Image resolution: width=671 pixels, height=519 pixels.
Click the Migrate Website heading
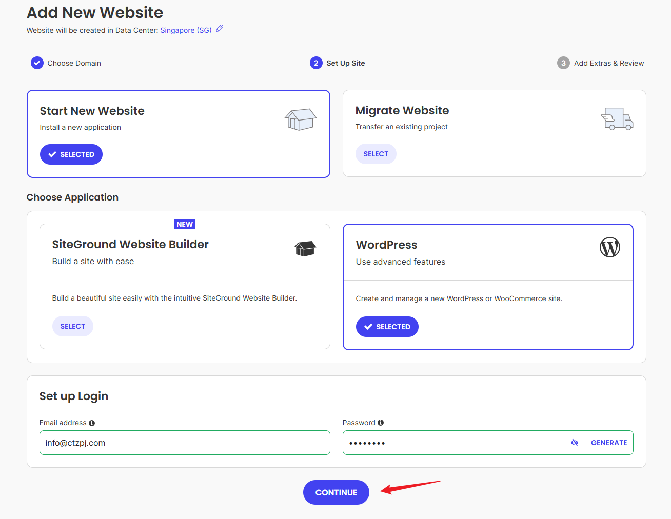pos(402,111)
